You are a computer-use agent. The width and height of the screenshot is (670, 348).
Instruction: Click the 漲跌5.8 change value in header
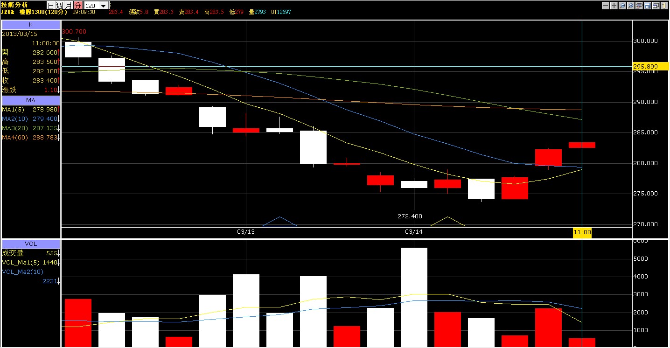point(138,12)
